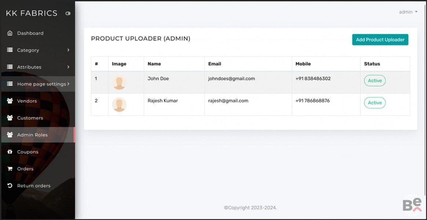Open Coupons in the sidebar

tap(37, 152)
